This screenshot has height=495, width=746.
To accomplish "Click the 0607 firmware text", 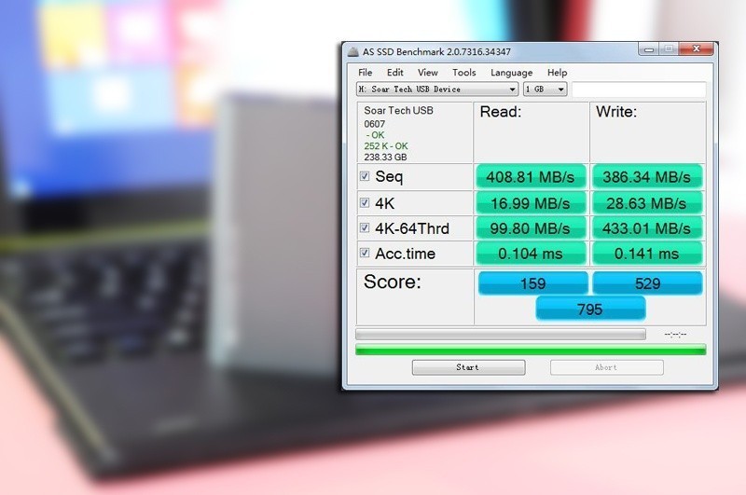I will pyautogui.click(x=375, y=124).
